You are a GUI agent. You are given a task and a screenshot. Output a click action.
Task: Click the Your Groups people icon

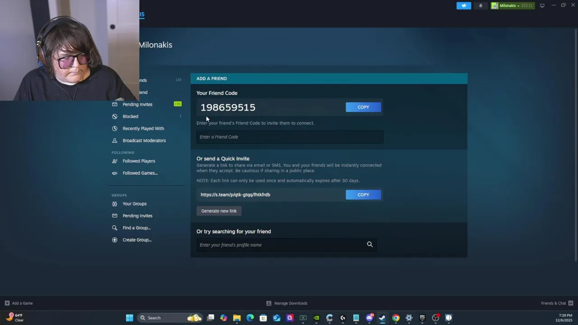[x=115, y=204]
